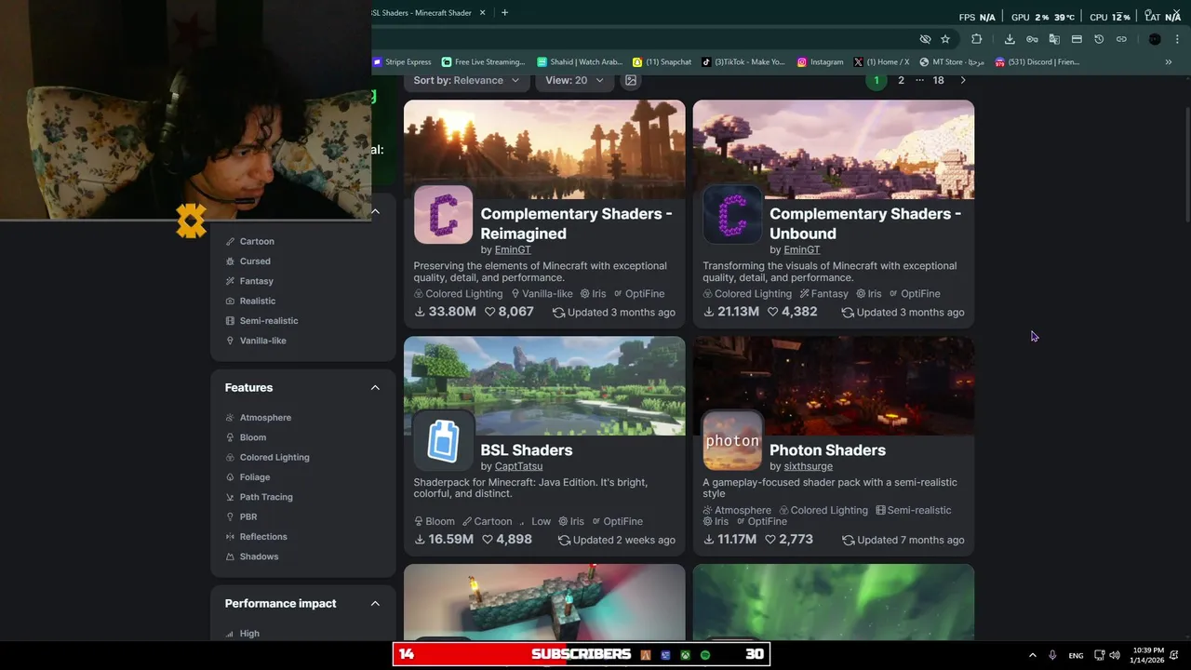Close the BSL Shaders browser tab
This screenshot has height=670, width=1191.
[x=483, y=12]
